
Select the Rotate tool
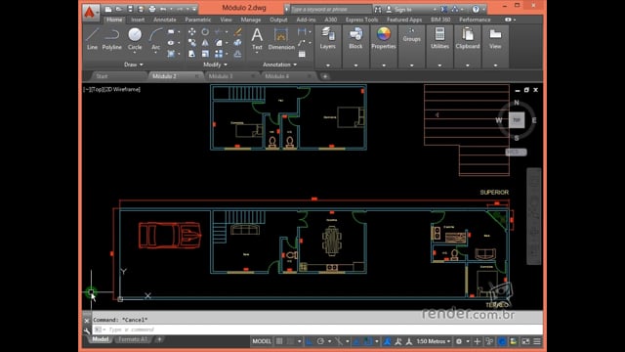coord(205,31)
